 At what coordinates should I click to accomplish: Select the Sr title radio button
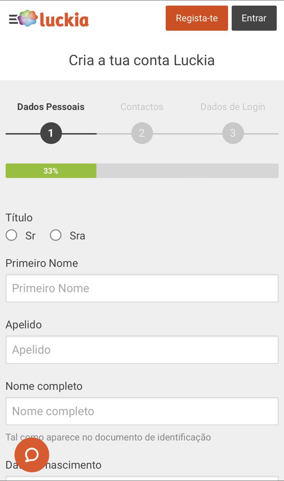tap(12, 236)
